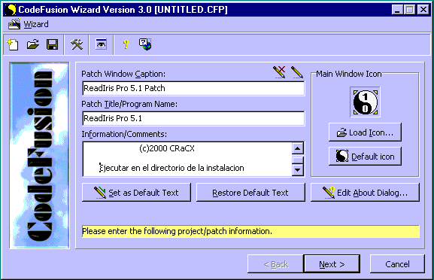The height and width of the screenshot is (280, 434).
Task: Minimize the CodeFusion Wizard window
Action: pos(398,10)
